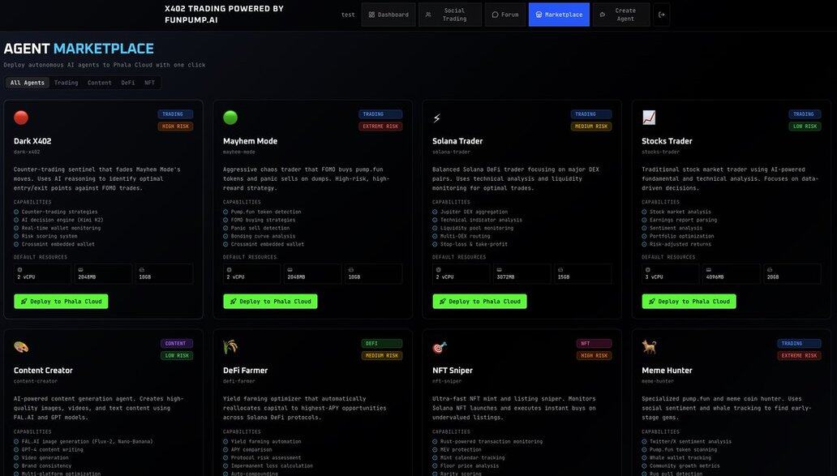Click the Solana Trader 3072MB memory box
837x476 pixels.
pyautogui.click(x=519, y=274)
